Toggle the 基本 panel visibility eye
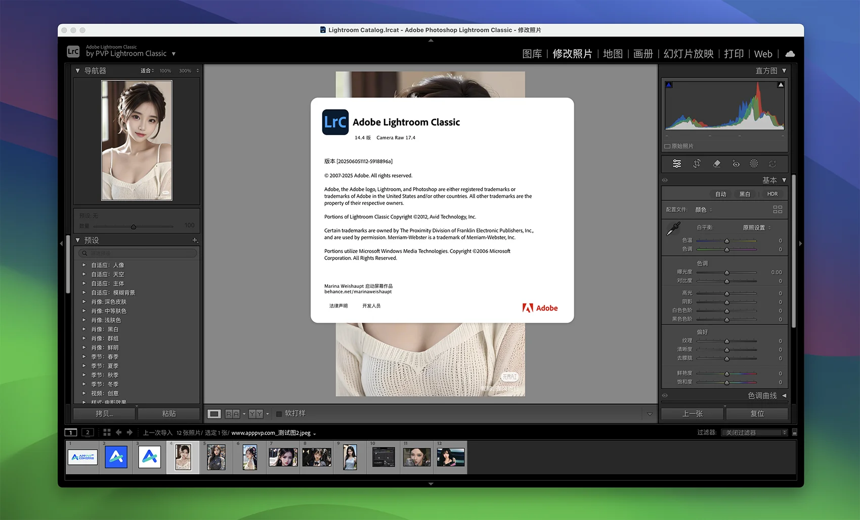The image size is (860, 520). click(x=665, y=180)
